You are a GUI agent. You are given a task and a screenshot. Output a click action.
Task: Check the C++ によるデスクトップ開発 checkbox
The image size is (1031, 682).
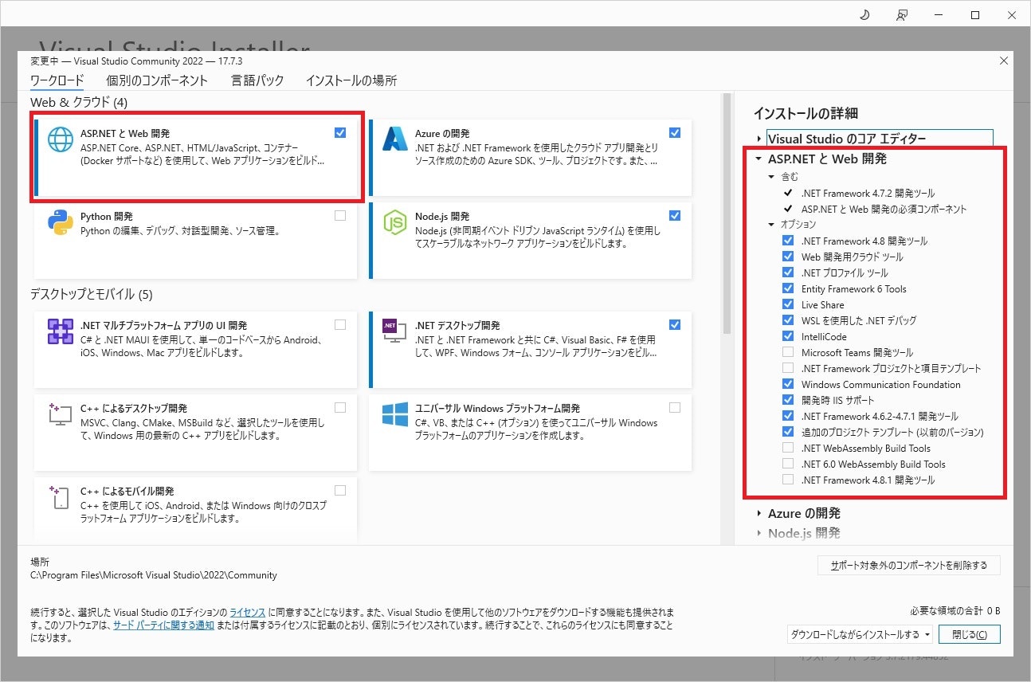point(340,408)
